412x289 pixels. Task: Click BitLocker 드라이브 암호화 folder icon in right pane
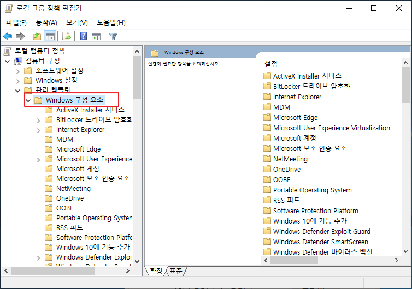tap(267, 86)
